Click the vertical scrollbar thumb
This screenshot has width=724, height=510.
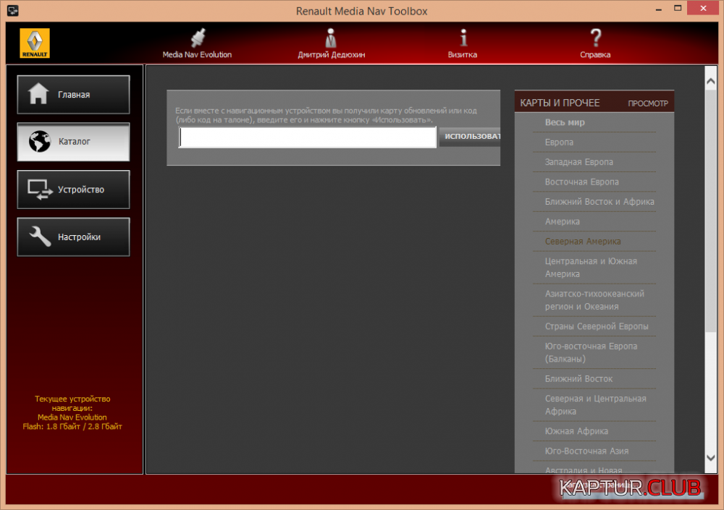(x=711, y=210)
